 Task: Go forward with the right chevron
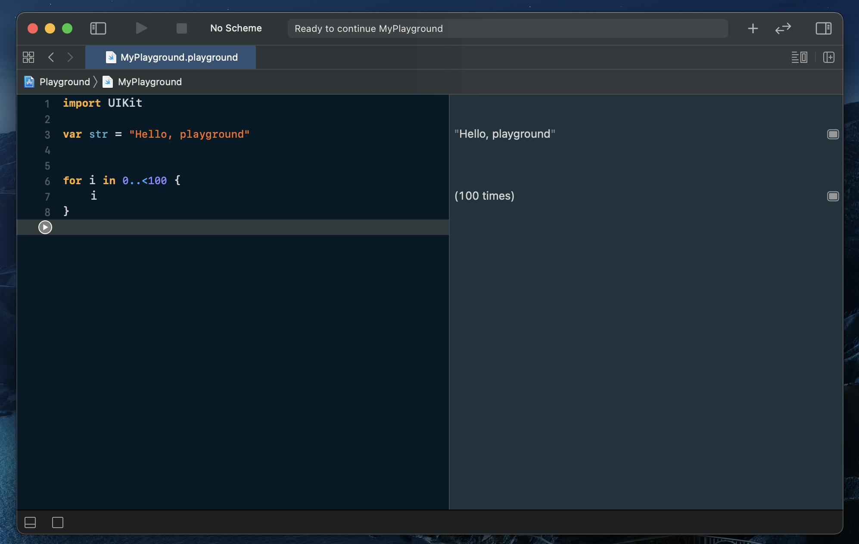(x=70, y=57)
